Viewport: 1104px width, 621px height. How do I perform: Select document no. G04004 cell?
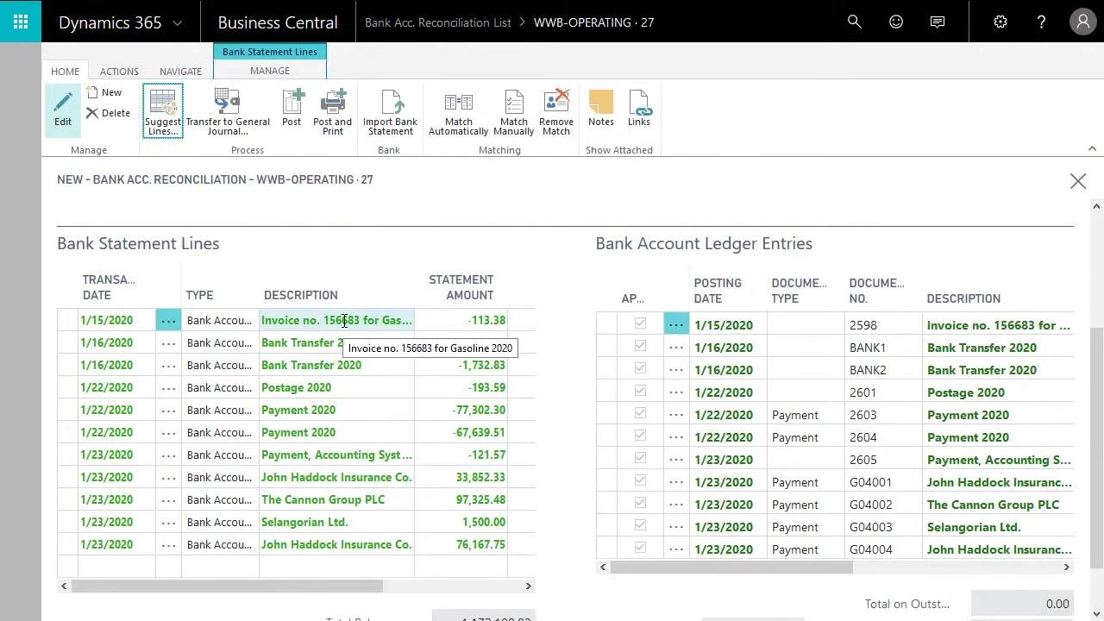point(883,549)
